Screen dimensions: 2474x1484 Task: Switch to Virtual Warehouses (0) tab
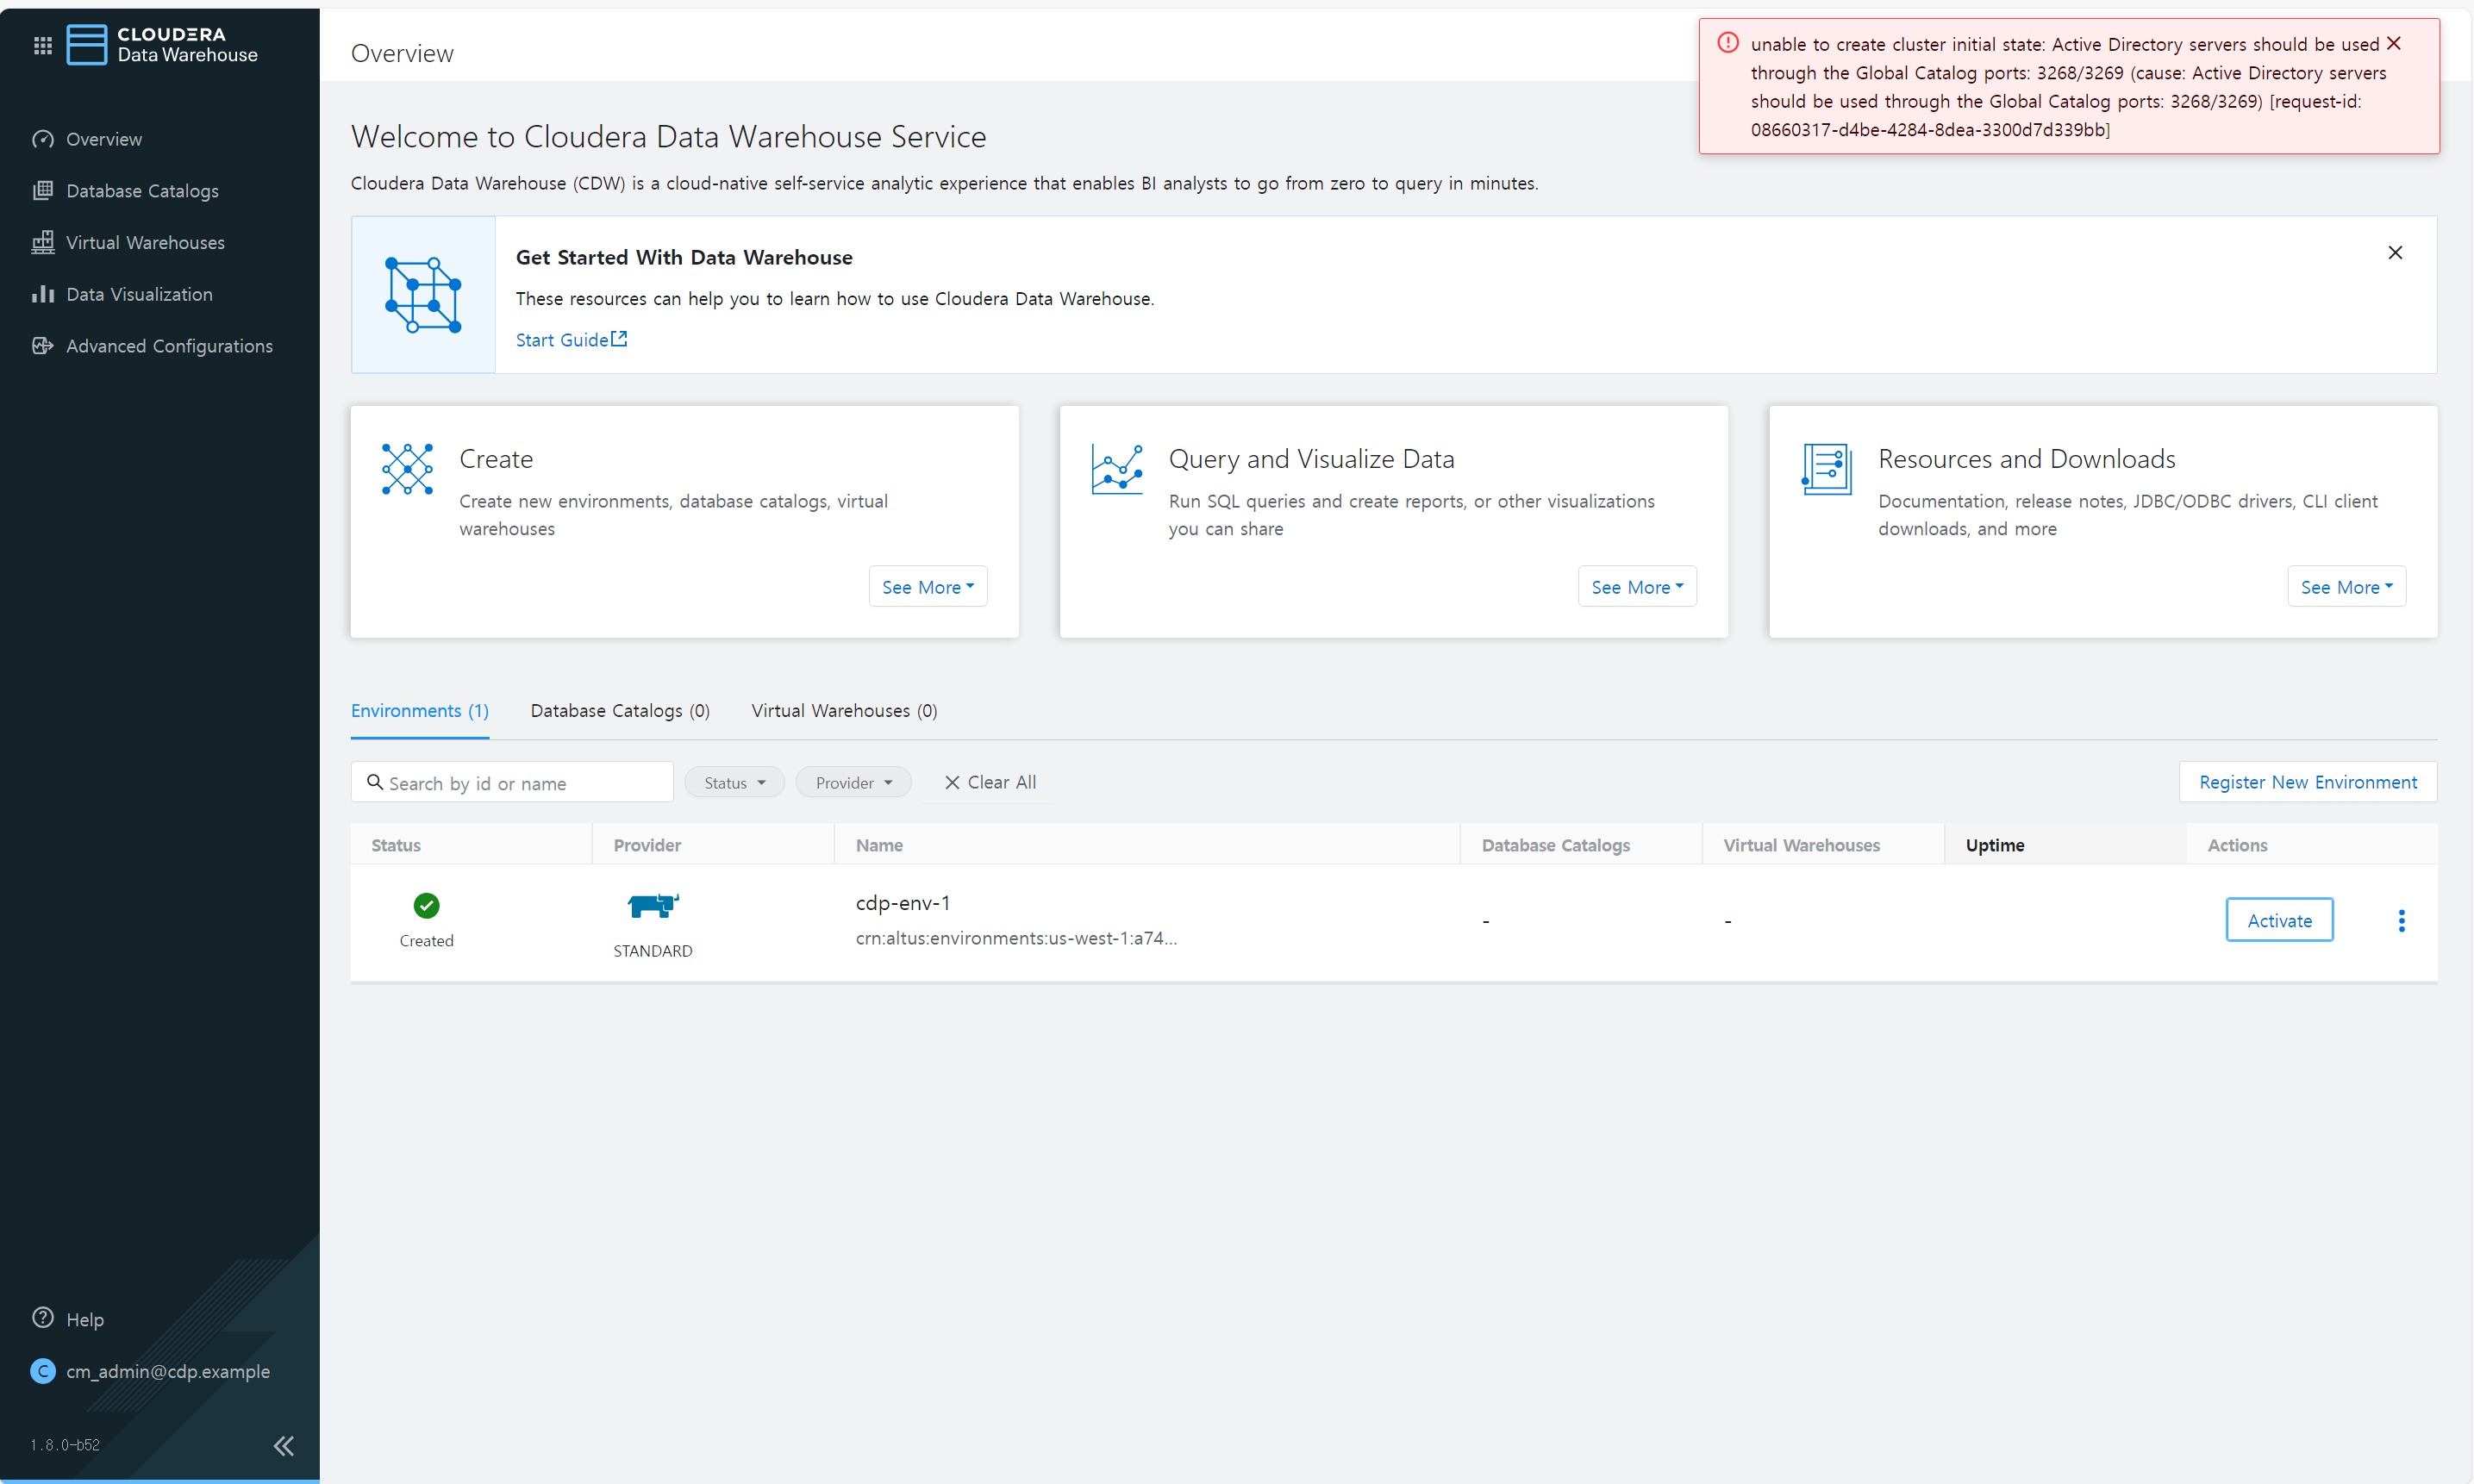click(x=843, y=711)
